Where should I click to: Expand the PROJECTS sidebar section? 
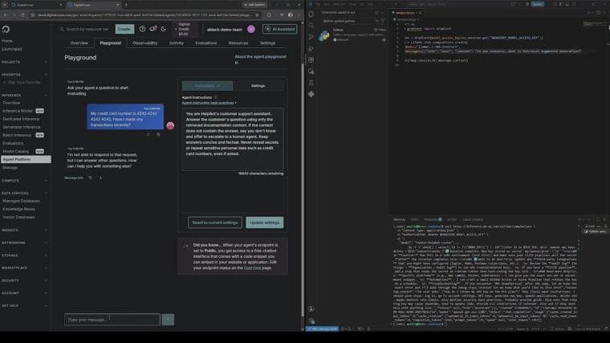tap(25, 63)
